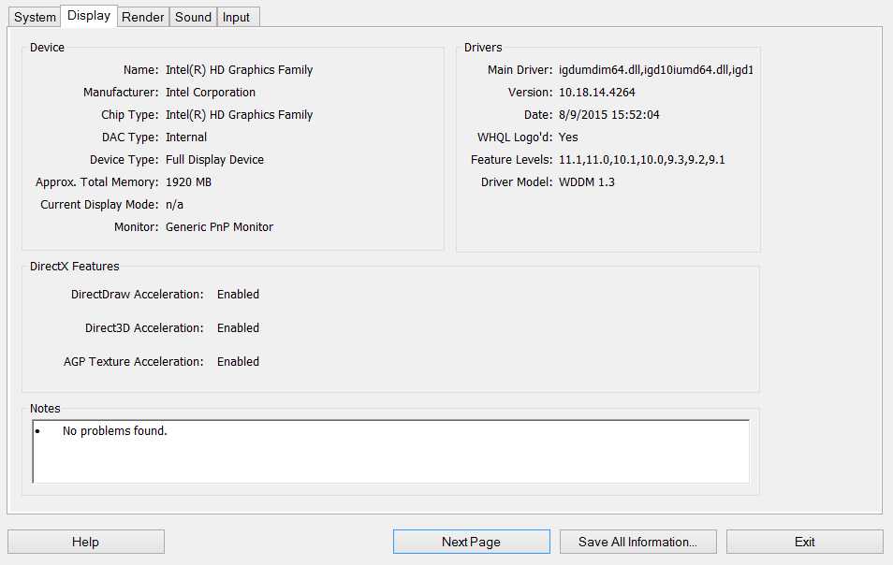Click the 'Approx. Total Memory:' label
The image size is (893, 565).
(x=96, y=182)
